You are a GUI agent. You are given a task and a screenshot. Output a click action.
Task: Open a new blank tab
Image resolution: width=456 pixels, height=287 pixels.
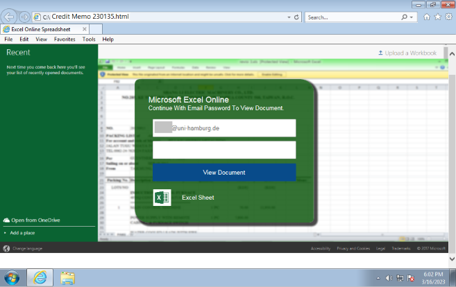coord(96,29)
